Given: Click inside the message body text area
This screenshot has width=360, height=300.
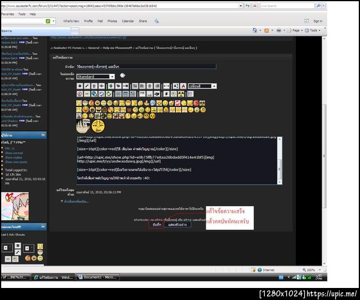Looking at the screenshot, I should pyautogui.click(x=177, y=161).
